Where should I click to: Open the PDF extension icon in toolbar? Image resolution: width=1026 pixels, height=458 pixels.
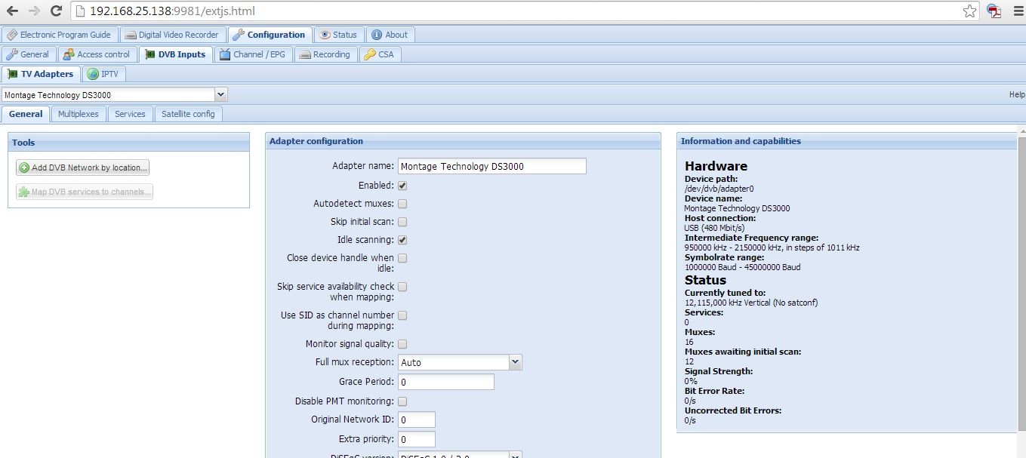click(994, 11)
